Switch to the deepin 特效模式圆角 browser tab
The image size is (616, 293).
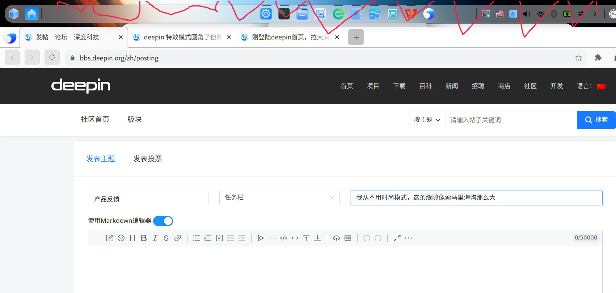182,37
